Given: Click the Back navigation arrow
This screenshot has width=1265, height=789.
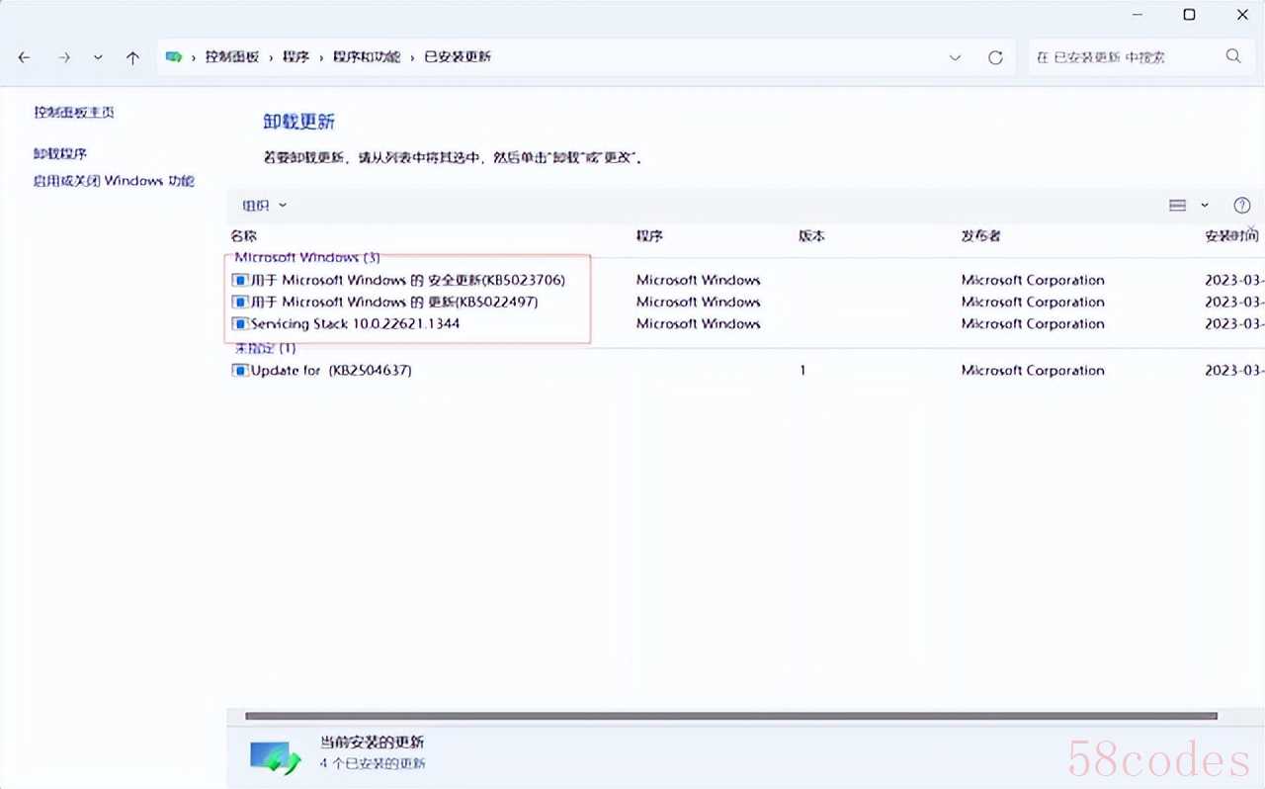Looking at the screenshot, I should pyautogui.click(x=25, y=57).
